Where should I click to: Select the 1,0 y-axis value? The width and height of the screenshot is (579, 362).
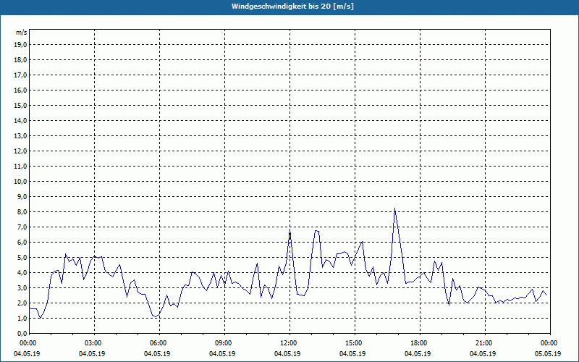pyautogui.click(x=22, y=318)
